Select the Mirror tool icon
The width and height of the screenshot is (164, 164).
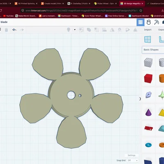(x=112, y=30)
